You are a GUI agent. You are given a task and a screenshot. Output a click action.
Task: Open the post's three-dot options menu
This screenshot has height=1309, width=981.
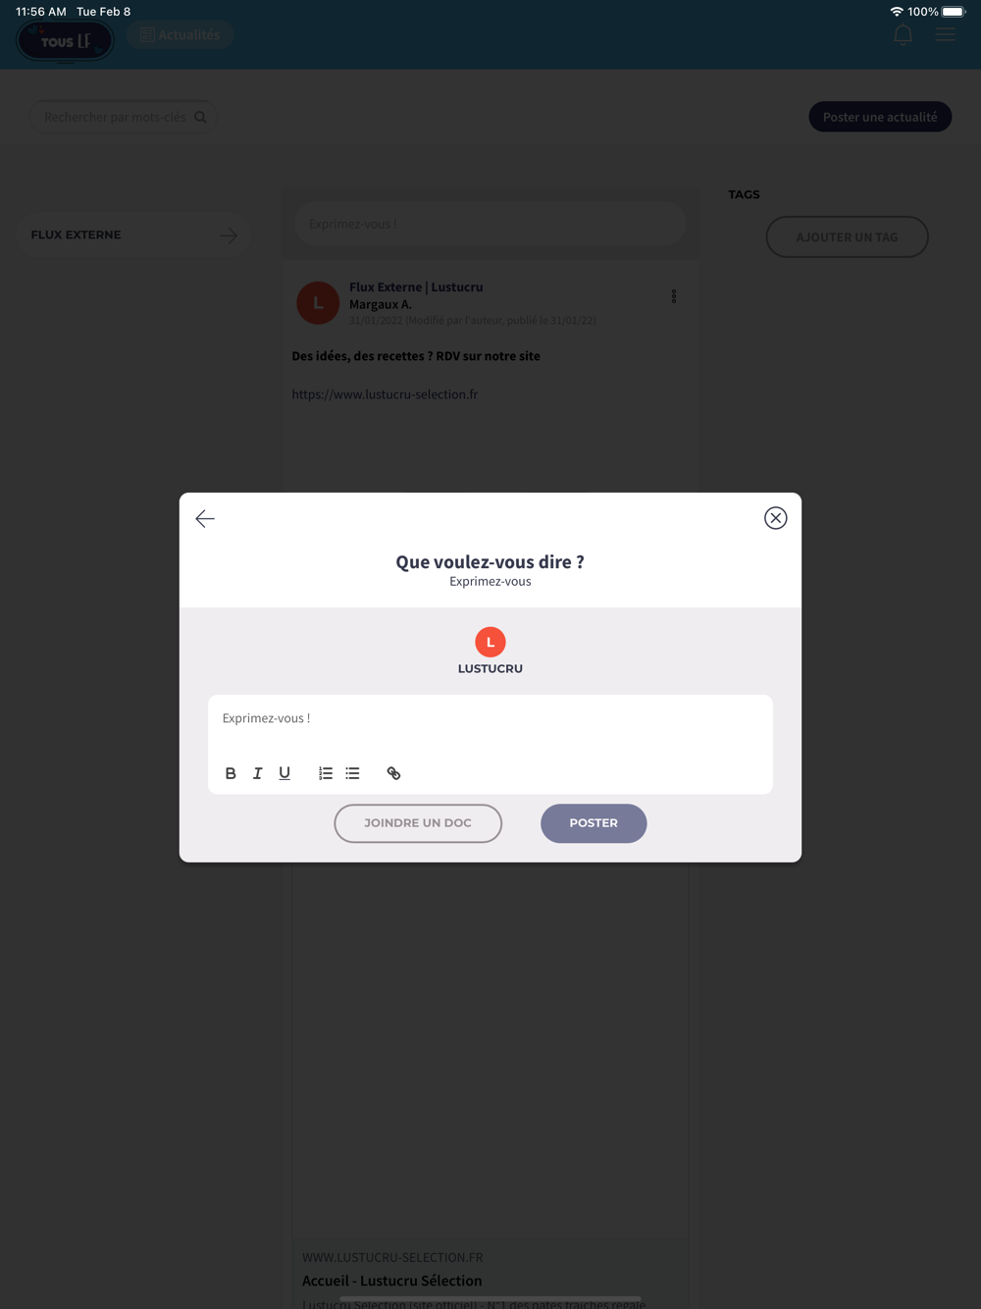(674, 296)
